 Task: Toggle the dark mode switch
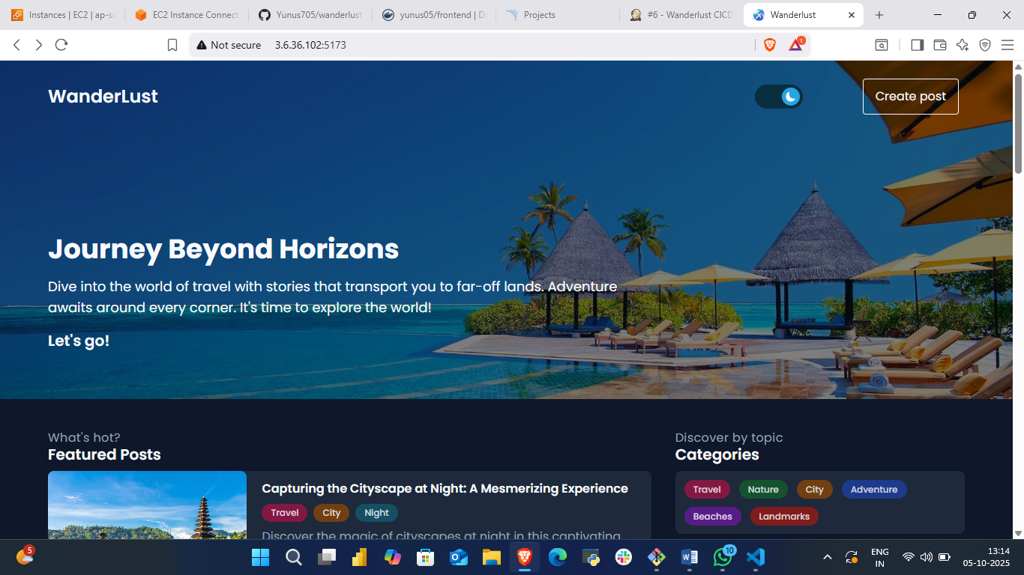(778, 97)
